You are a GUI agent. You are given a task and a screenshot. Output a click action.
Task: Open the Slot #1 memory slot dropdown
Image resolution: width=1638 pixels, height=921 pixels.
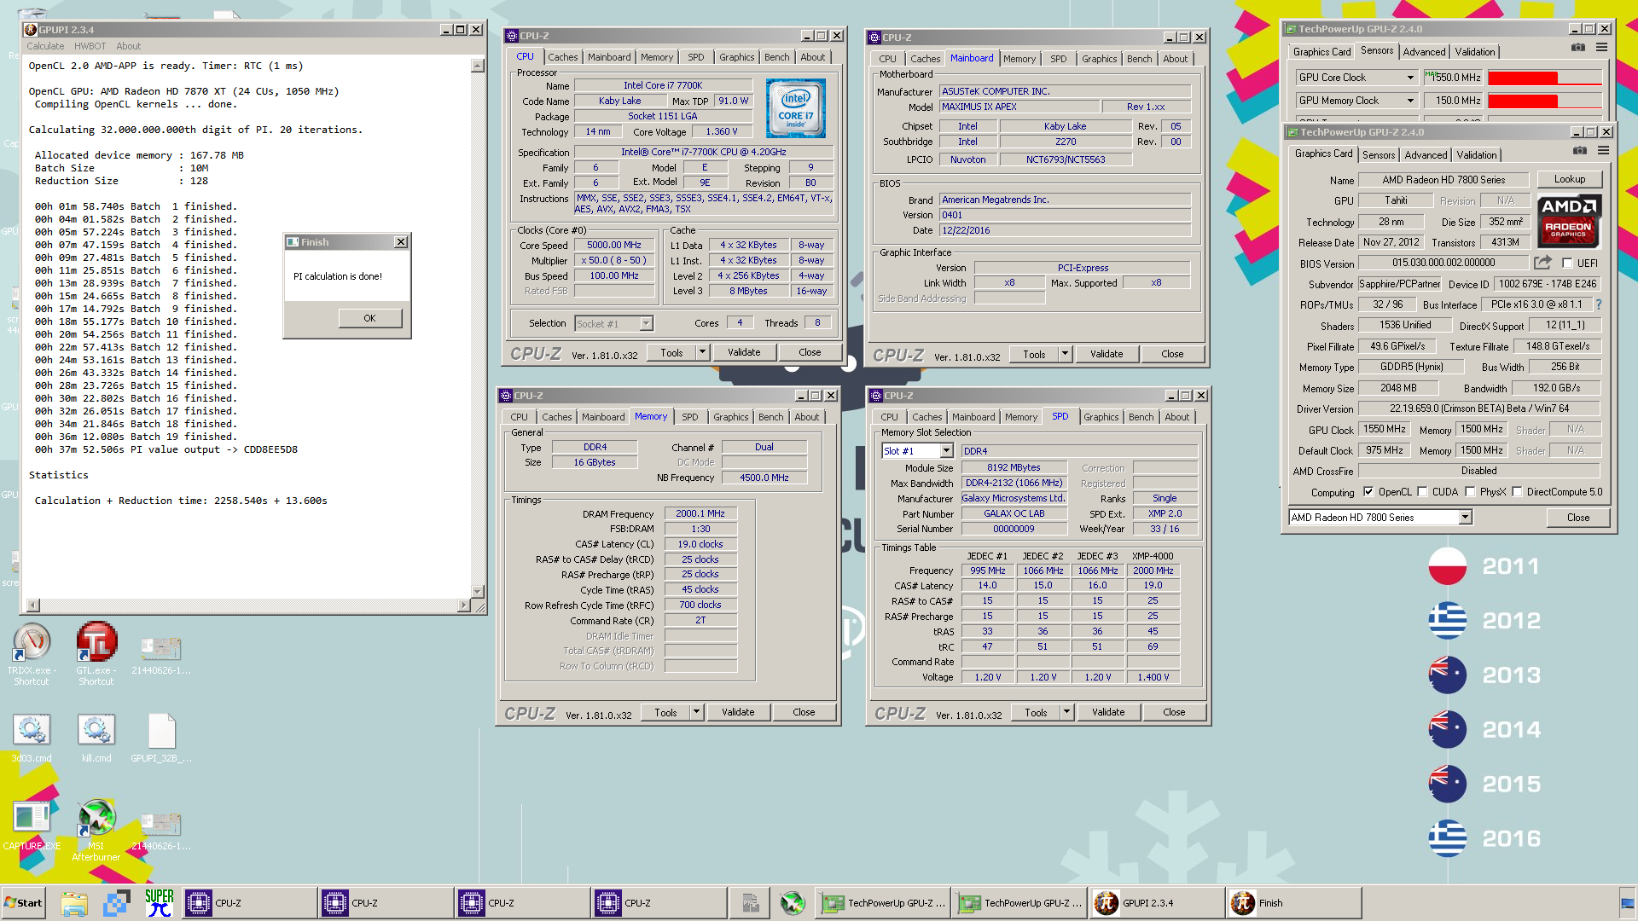(946, 451)
